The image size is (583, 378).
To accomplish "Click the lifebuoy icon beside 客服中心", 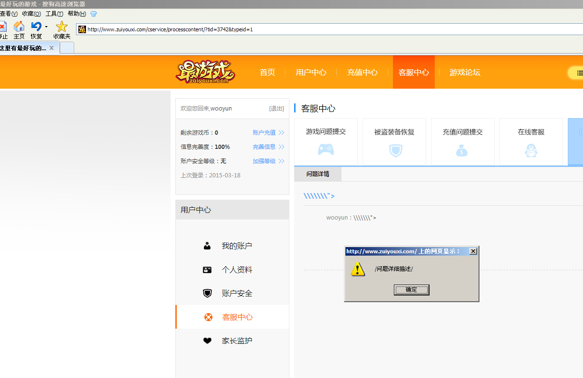I will [x=208, y=317].
